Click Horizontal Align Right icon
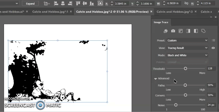Screen dimensions: 219x112 pyautogui.click(x=70, y=3)
